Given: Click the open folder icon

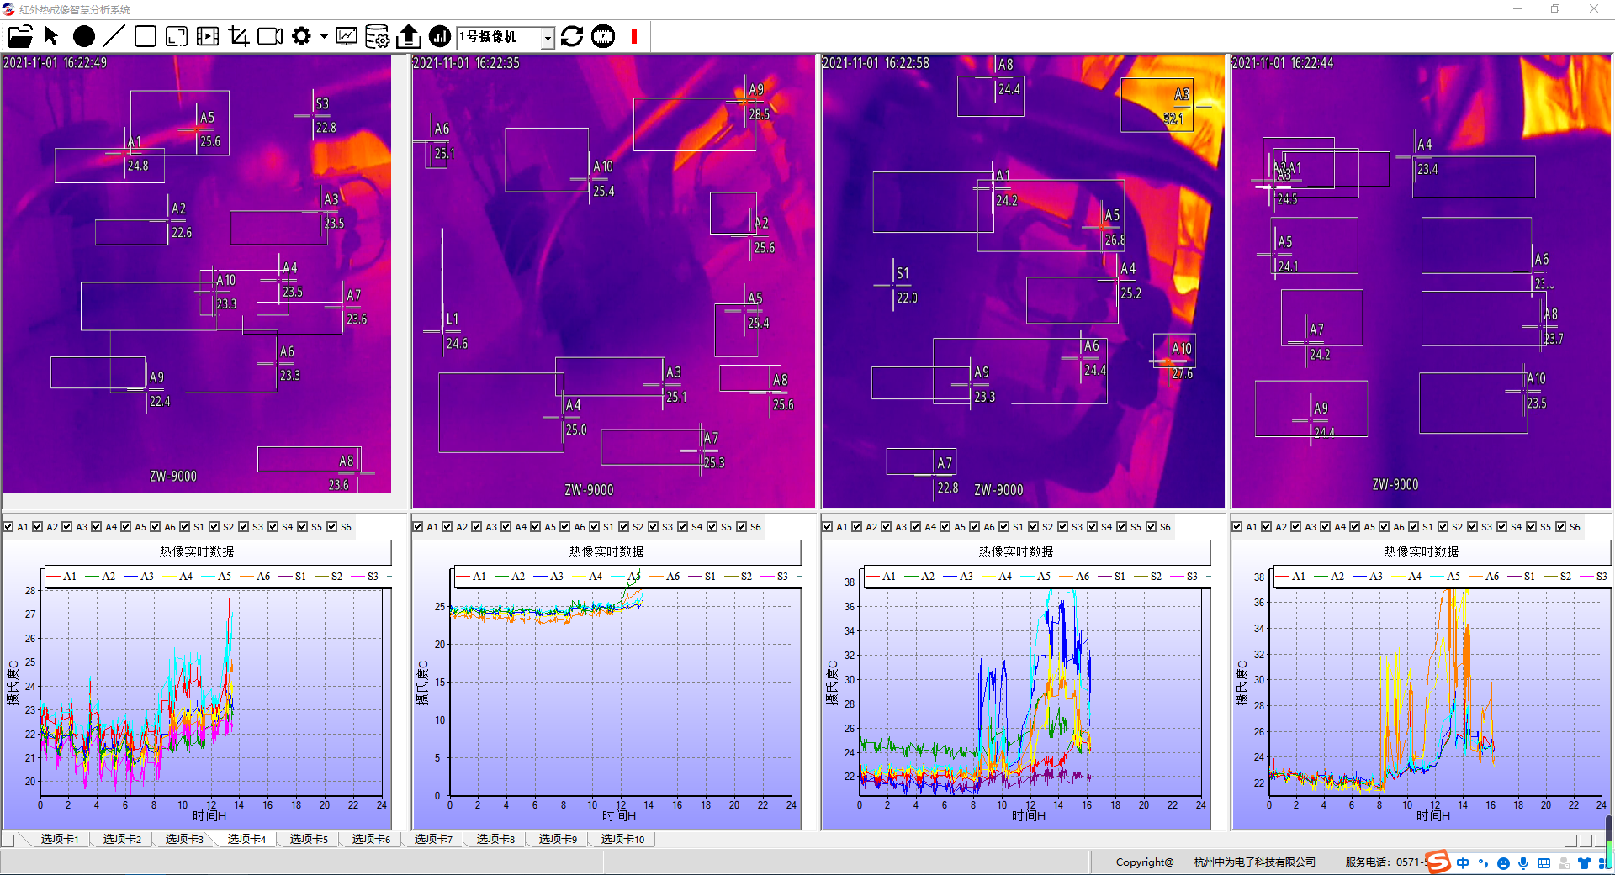Looking at the screenshot, I should click(x=20, y=36).
